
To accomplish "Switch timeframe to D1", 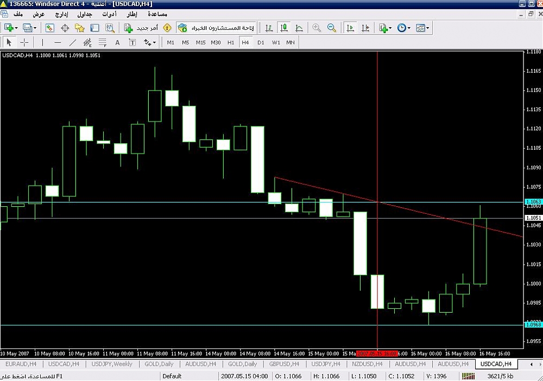I will (x=261, y=42).
